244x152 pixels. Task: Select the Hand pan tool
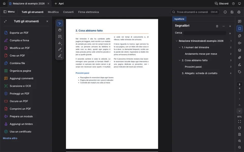pos(60,30)
